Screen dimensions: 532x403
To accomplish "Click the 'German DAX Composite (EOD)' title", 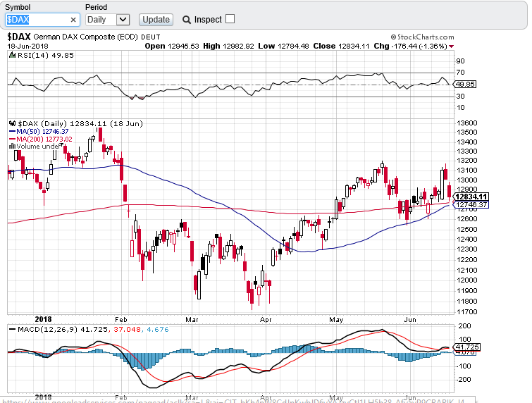I will tap(85, 37).
